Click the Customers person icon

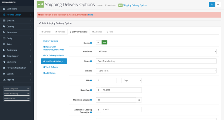[4, 50]
